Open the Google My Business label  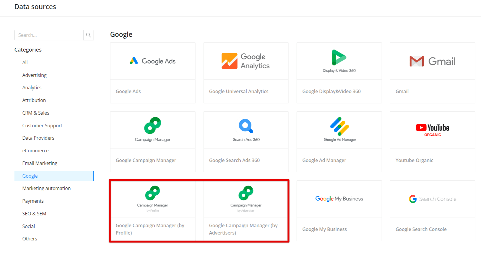pos(324,229)
